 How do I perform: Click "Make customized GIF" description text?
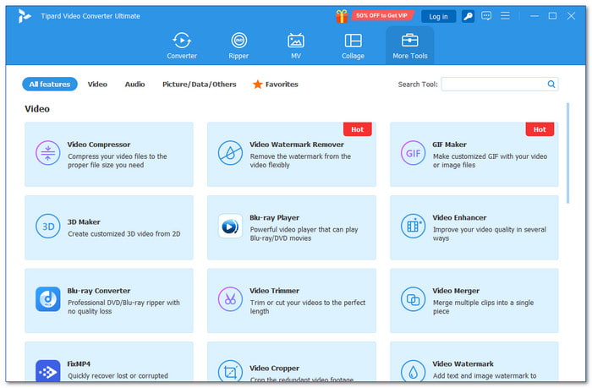pos(490,161)
